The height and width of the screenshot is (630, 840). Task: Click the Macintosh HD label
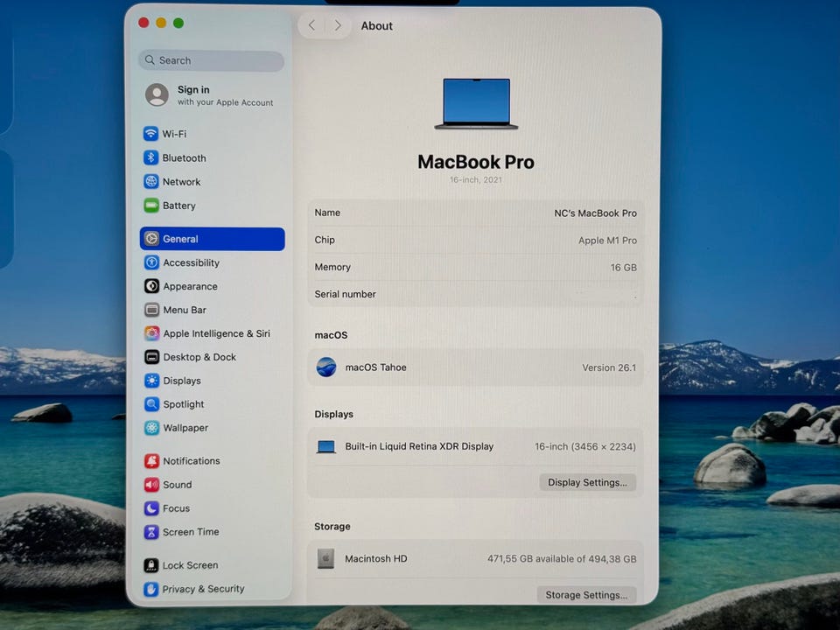[376, 559]
